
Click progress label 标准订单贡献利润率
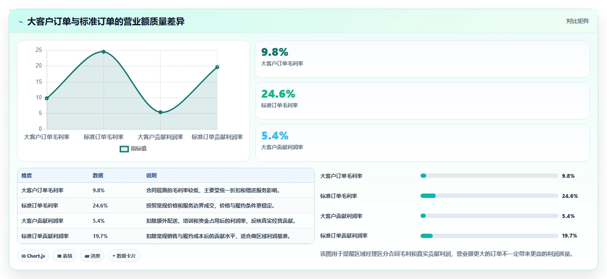pos(344,236)
